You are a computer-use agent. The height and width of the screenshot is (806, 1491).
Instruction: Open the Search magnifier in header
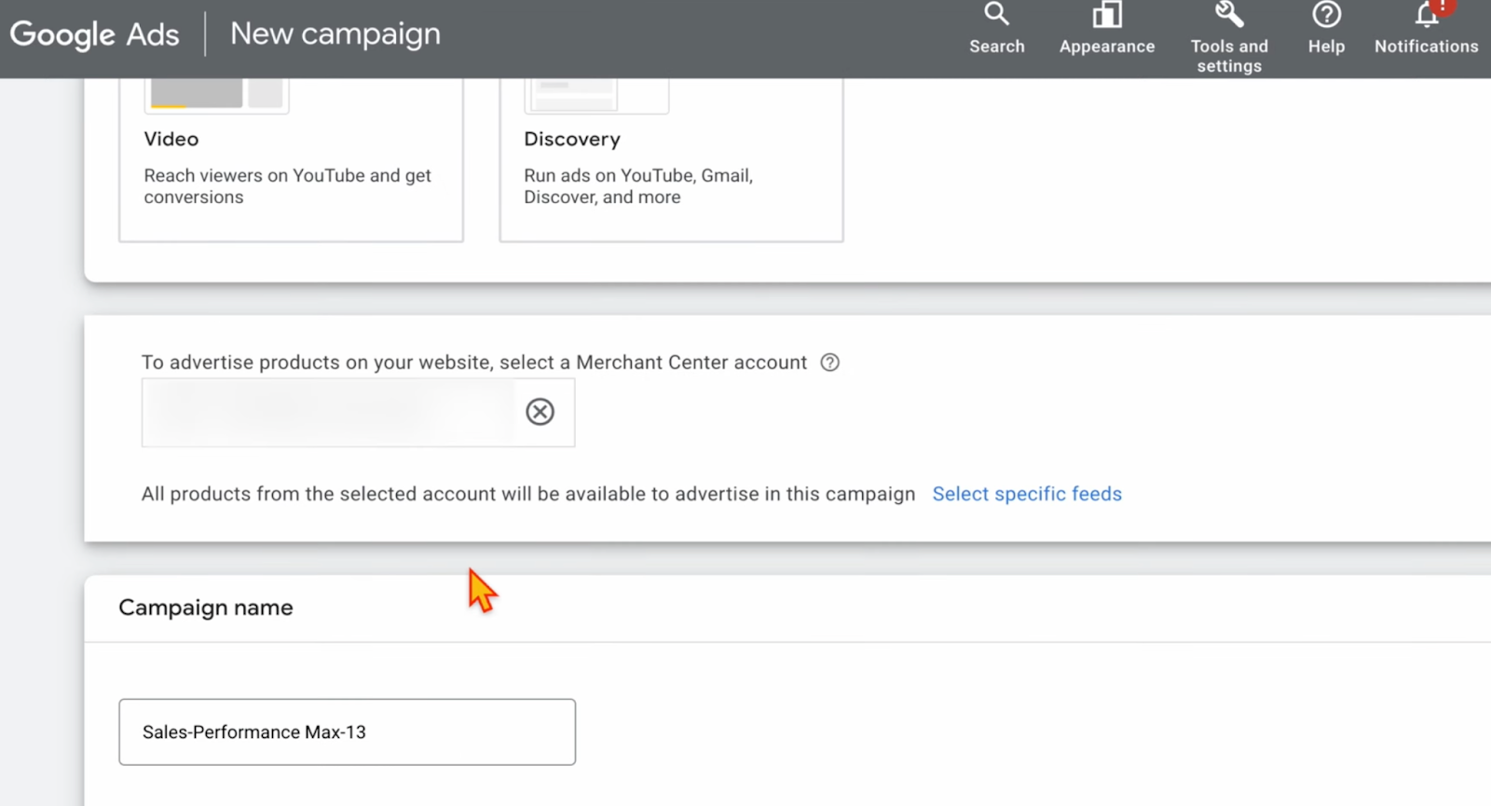[x=996, y=16]
